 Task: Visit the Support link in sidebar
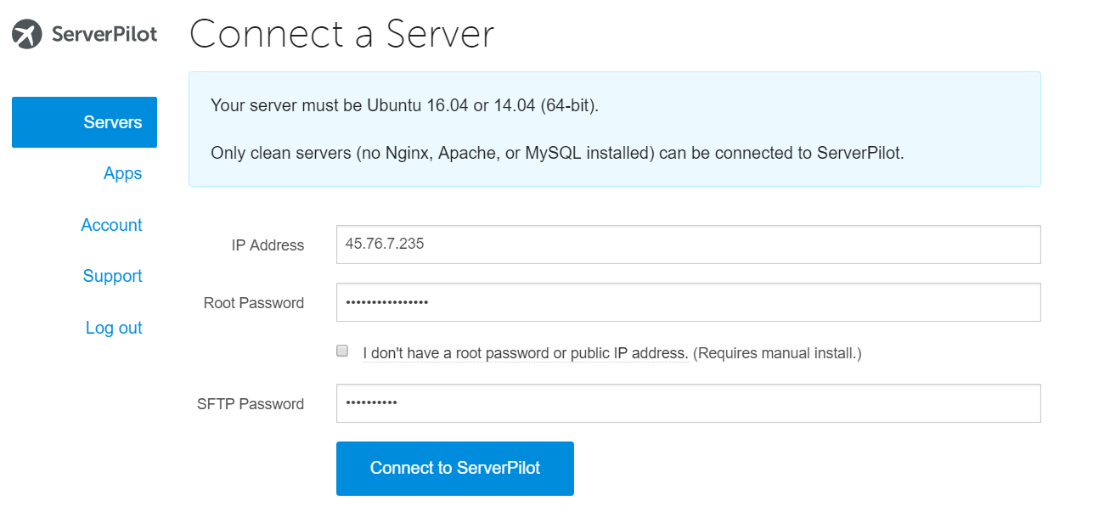tap(112, 276)
